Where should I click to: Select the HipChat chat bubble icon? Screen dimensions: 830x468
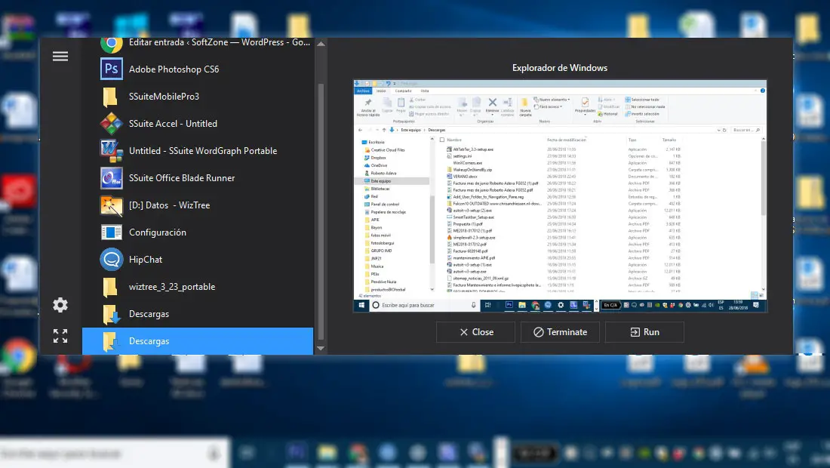[112, 260]
